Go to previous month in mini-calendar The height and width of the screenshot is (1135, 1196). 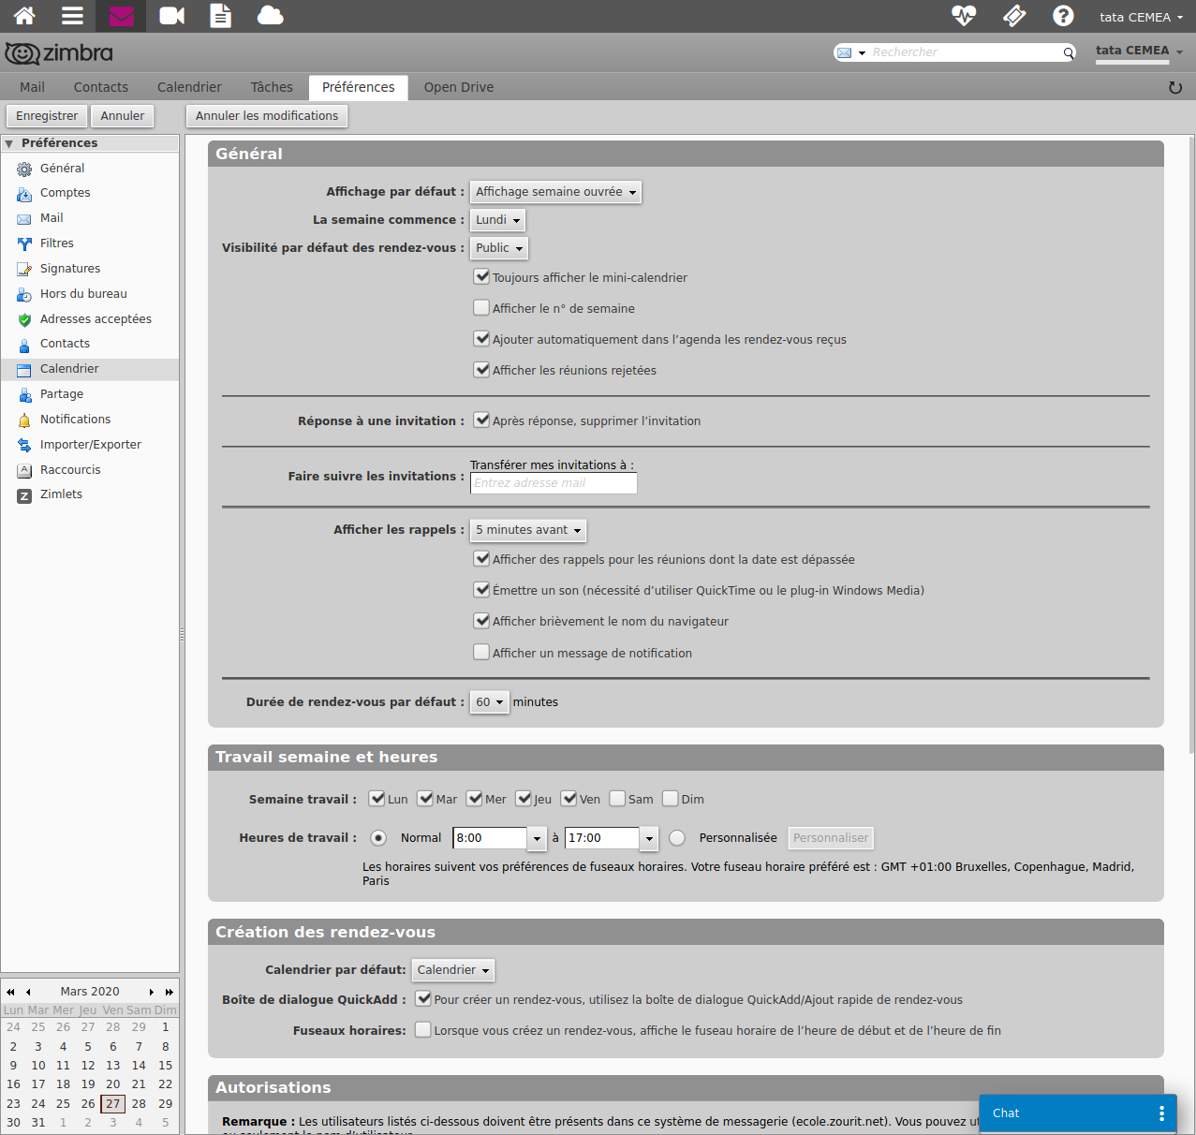(x=28, y=992)
